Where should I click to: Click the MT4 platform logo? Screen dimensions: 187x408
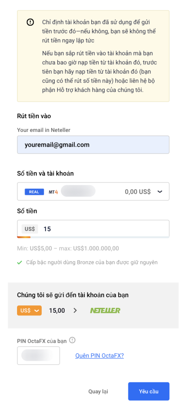pyautogui.click(x=53, y=192)
